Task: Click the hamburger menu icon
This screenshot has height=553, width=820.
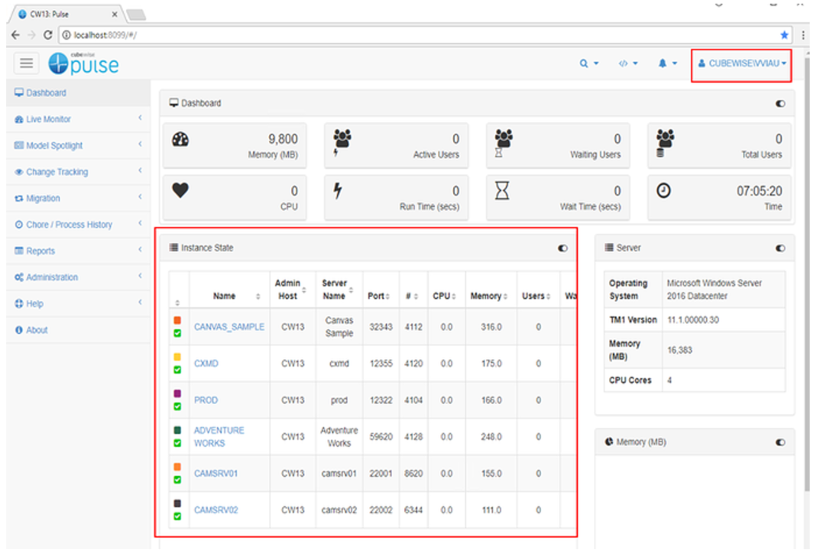Action: point(28,64)
